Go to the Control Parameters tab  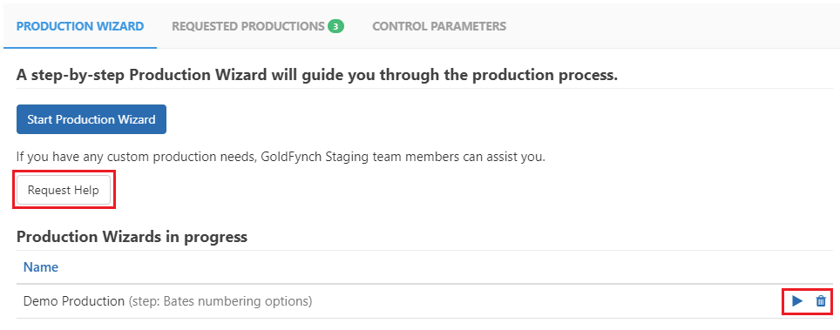coord(439,26)
